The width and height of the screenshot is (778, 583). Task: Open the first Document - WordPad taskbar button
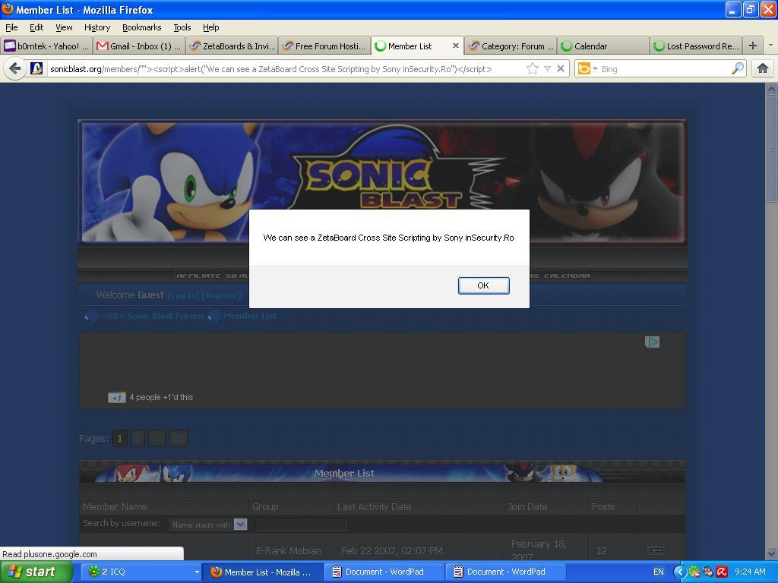tap(384, 572)
